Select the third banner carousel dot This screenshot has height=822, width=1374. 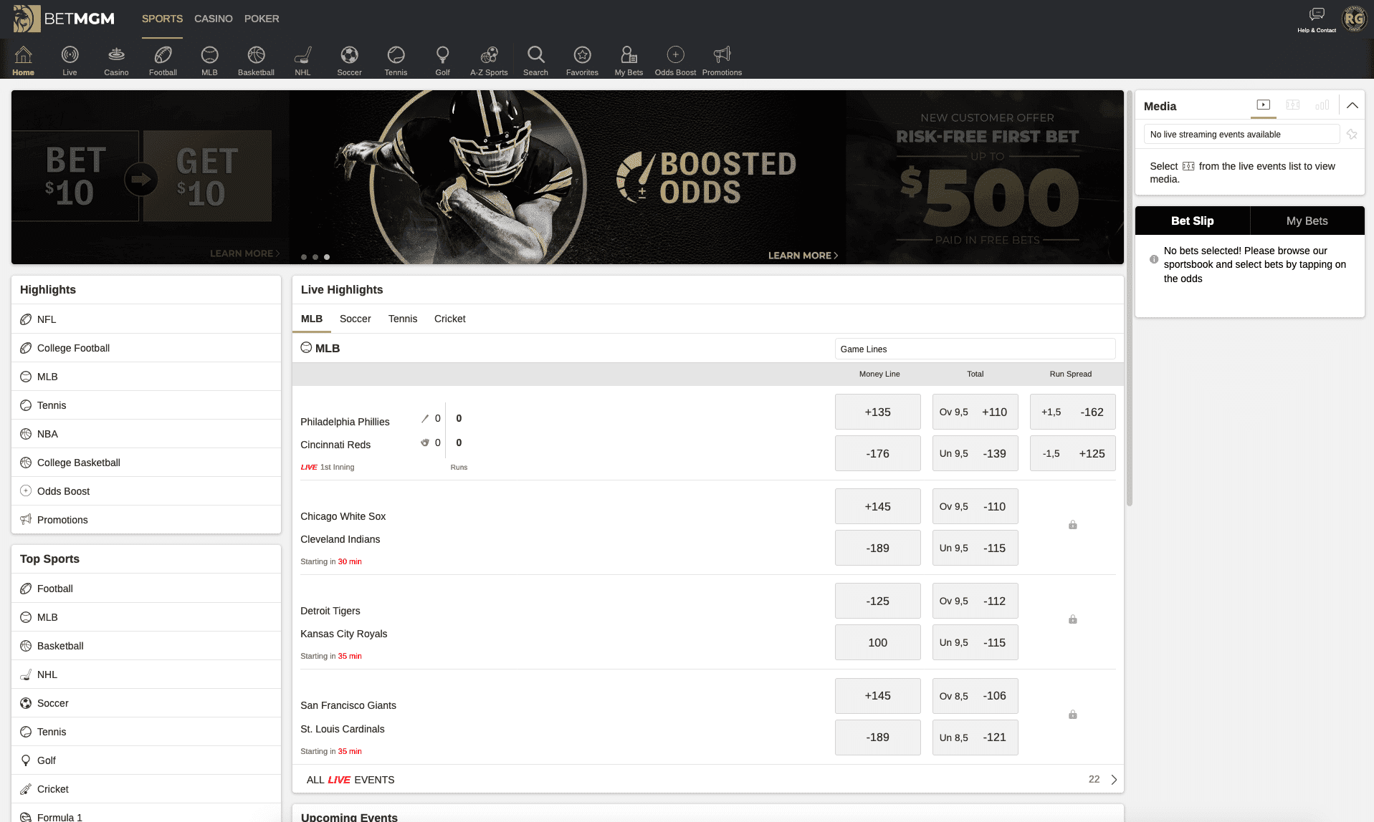point(327,256)
